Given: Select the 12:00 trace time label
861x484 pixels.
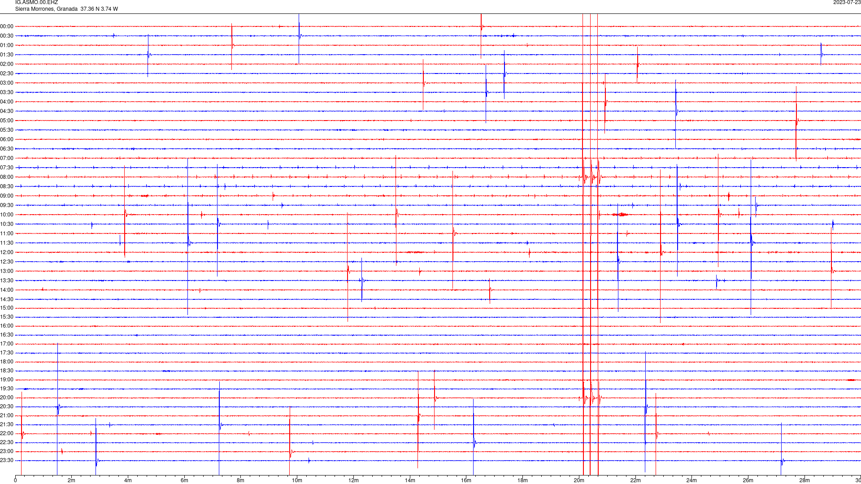Looking at the screenshot, I should click(7, 252).
